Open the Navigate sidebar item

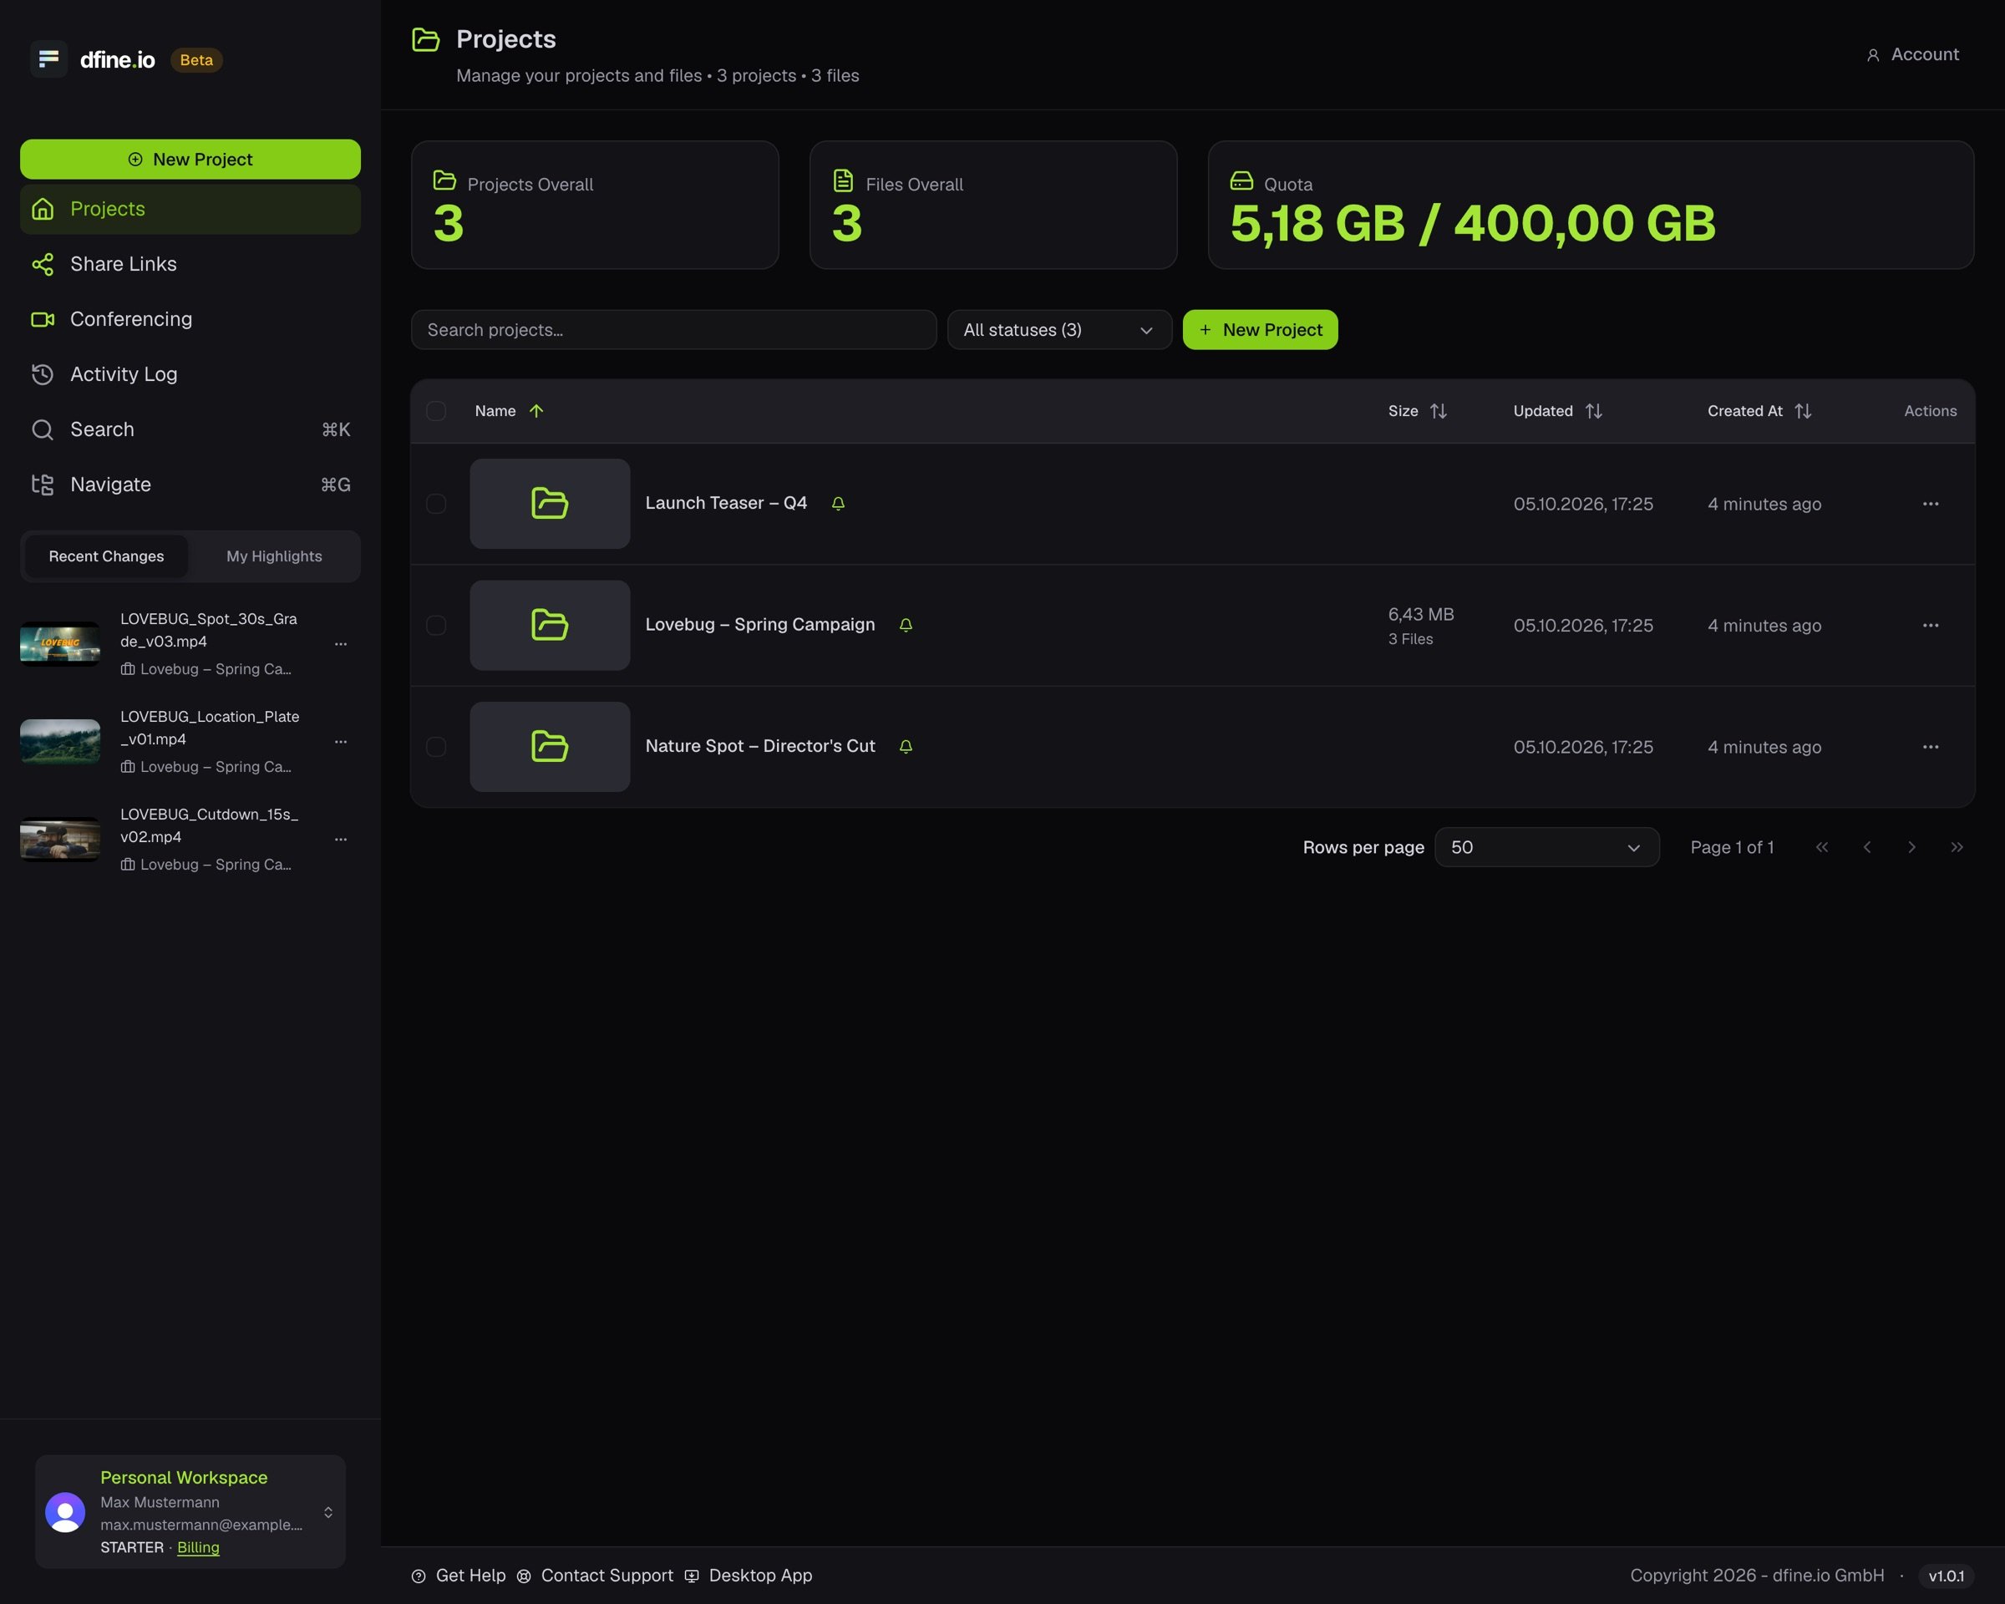(190, 485)
